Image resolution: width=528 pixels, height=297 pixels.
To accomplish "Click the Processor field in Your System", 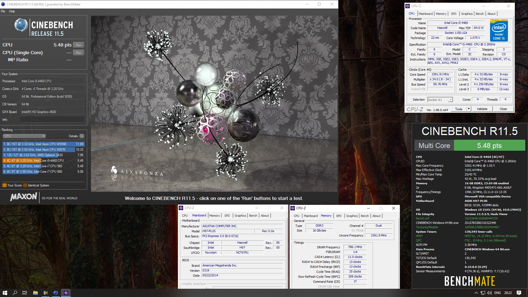I will [x=52, y=81].
